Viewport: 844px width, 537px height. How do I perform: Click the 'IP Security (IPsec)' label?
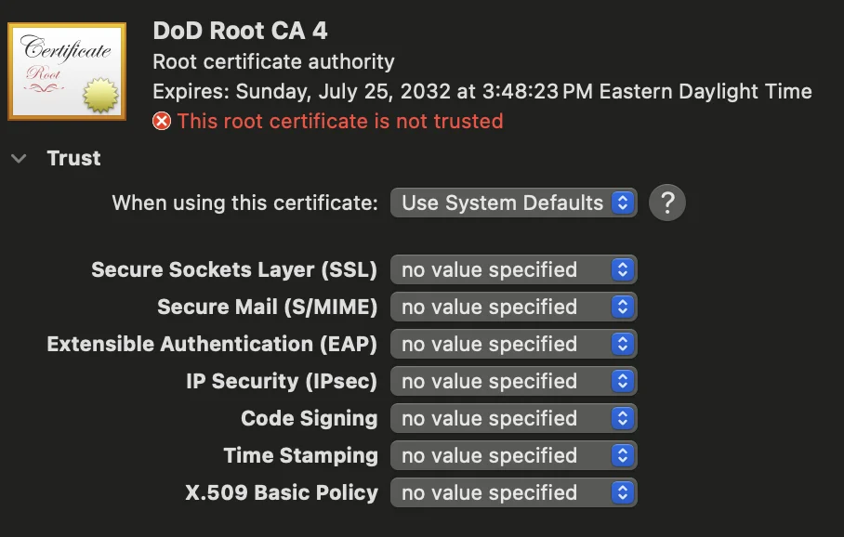tap(282, 381)
